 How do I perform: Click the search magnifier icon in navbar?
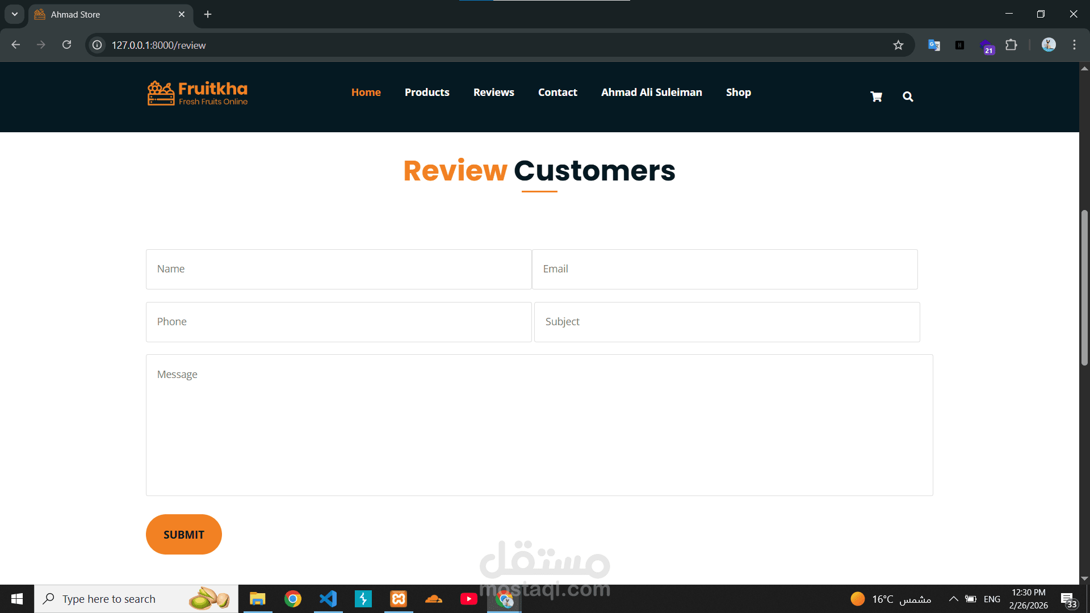point(908,96)
